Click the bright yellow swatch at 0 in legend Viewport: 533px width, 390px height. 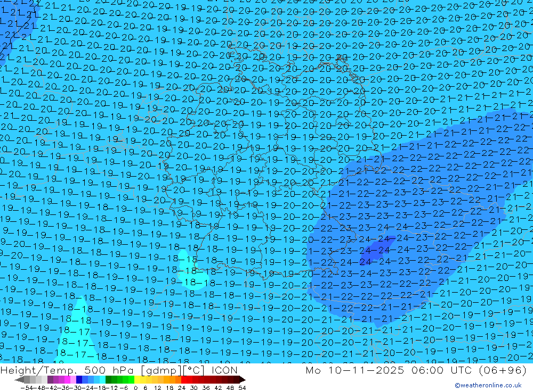click(x=137, y=380)
